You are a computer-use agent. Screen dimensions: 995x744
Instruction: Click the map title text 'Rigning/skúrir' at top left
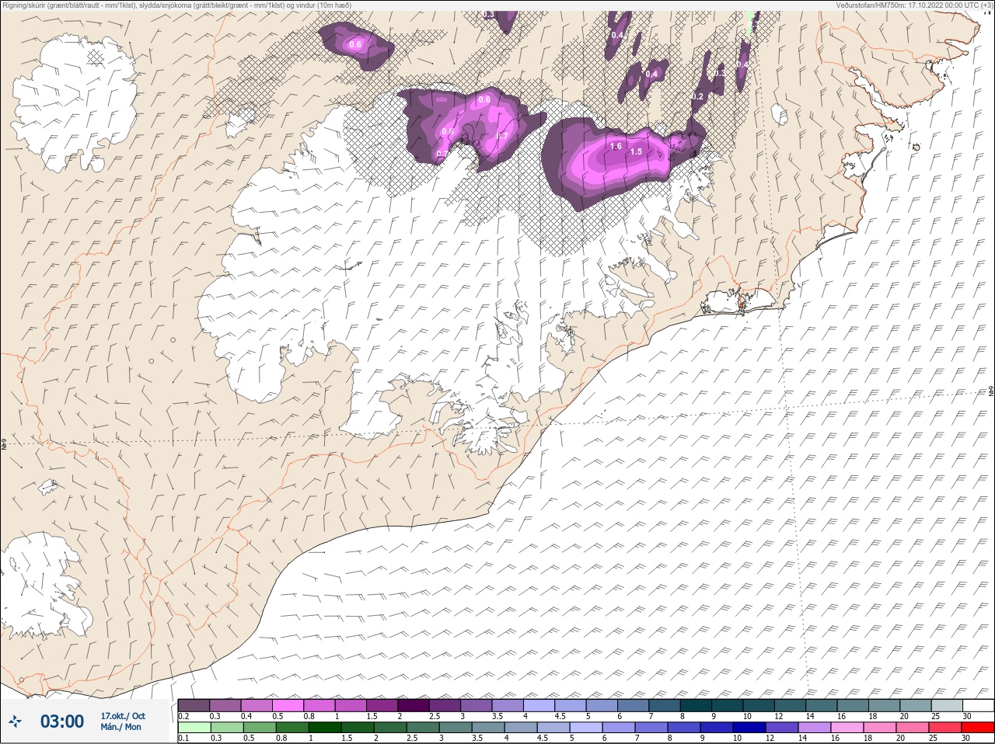(x=23, y=5)
